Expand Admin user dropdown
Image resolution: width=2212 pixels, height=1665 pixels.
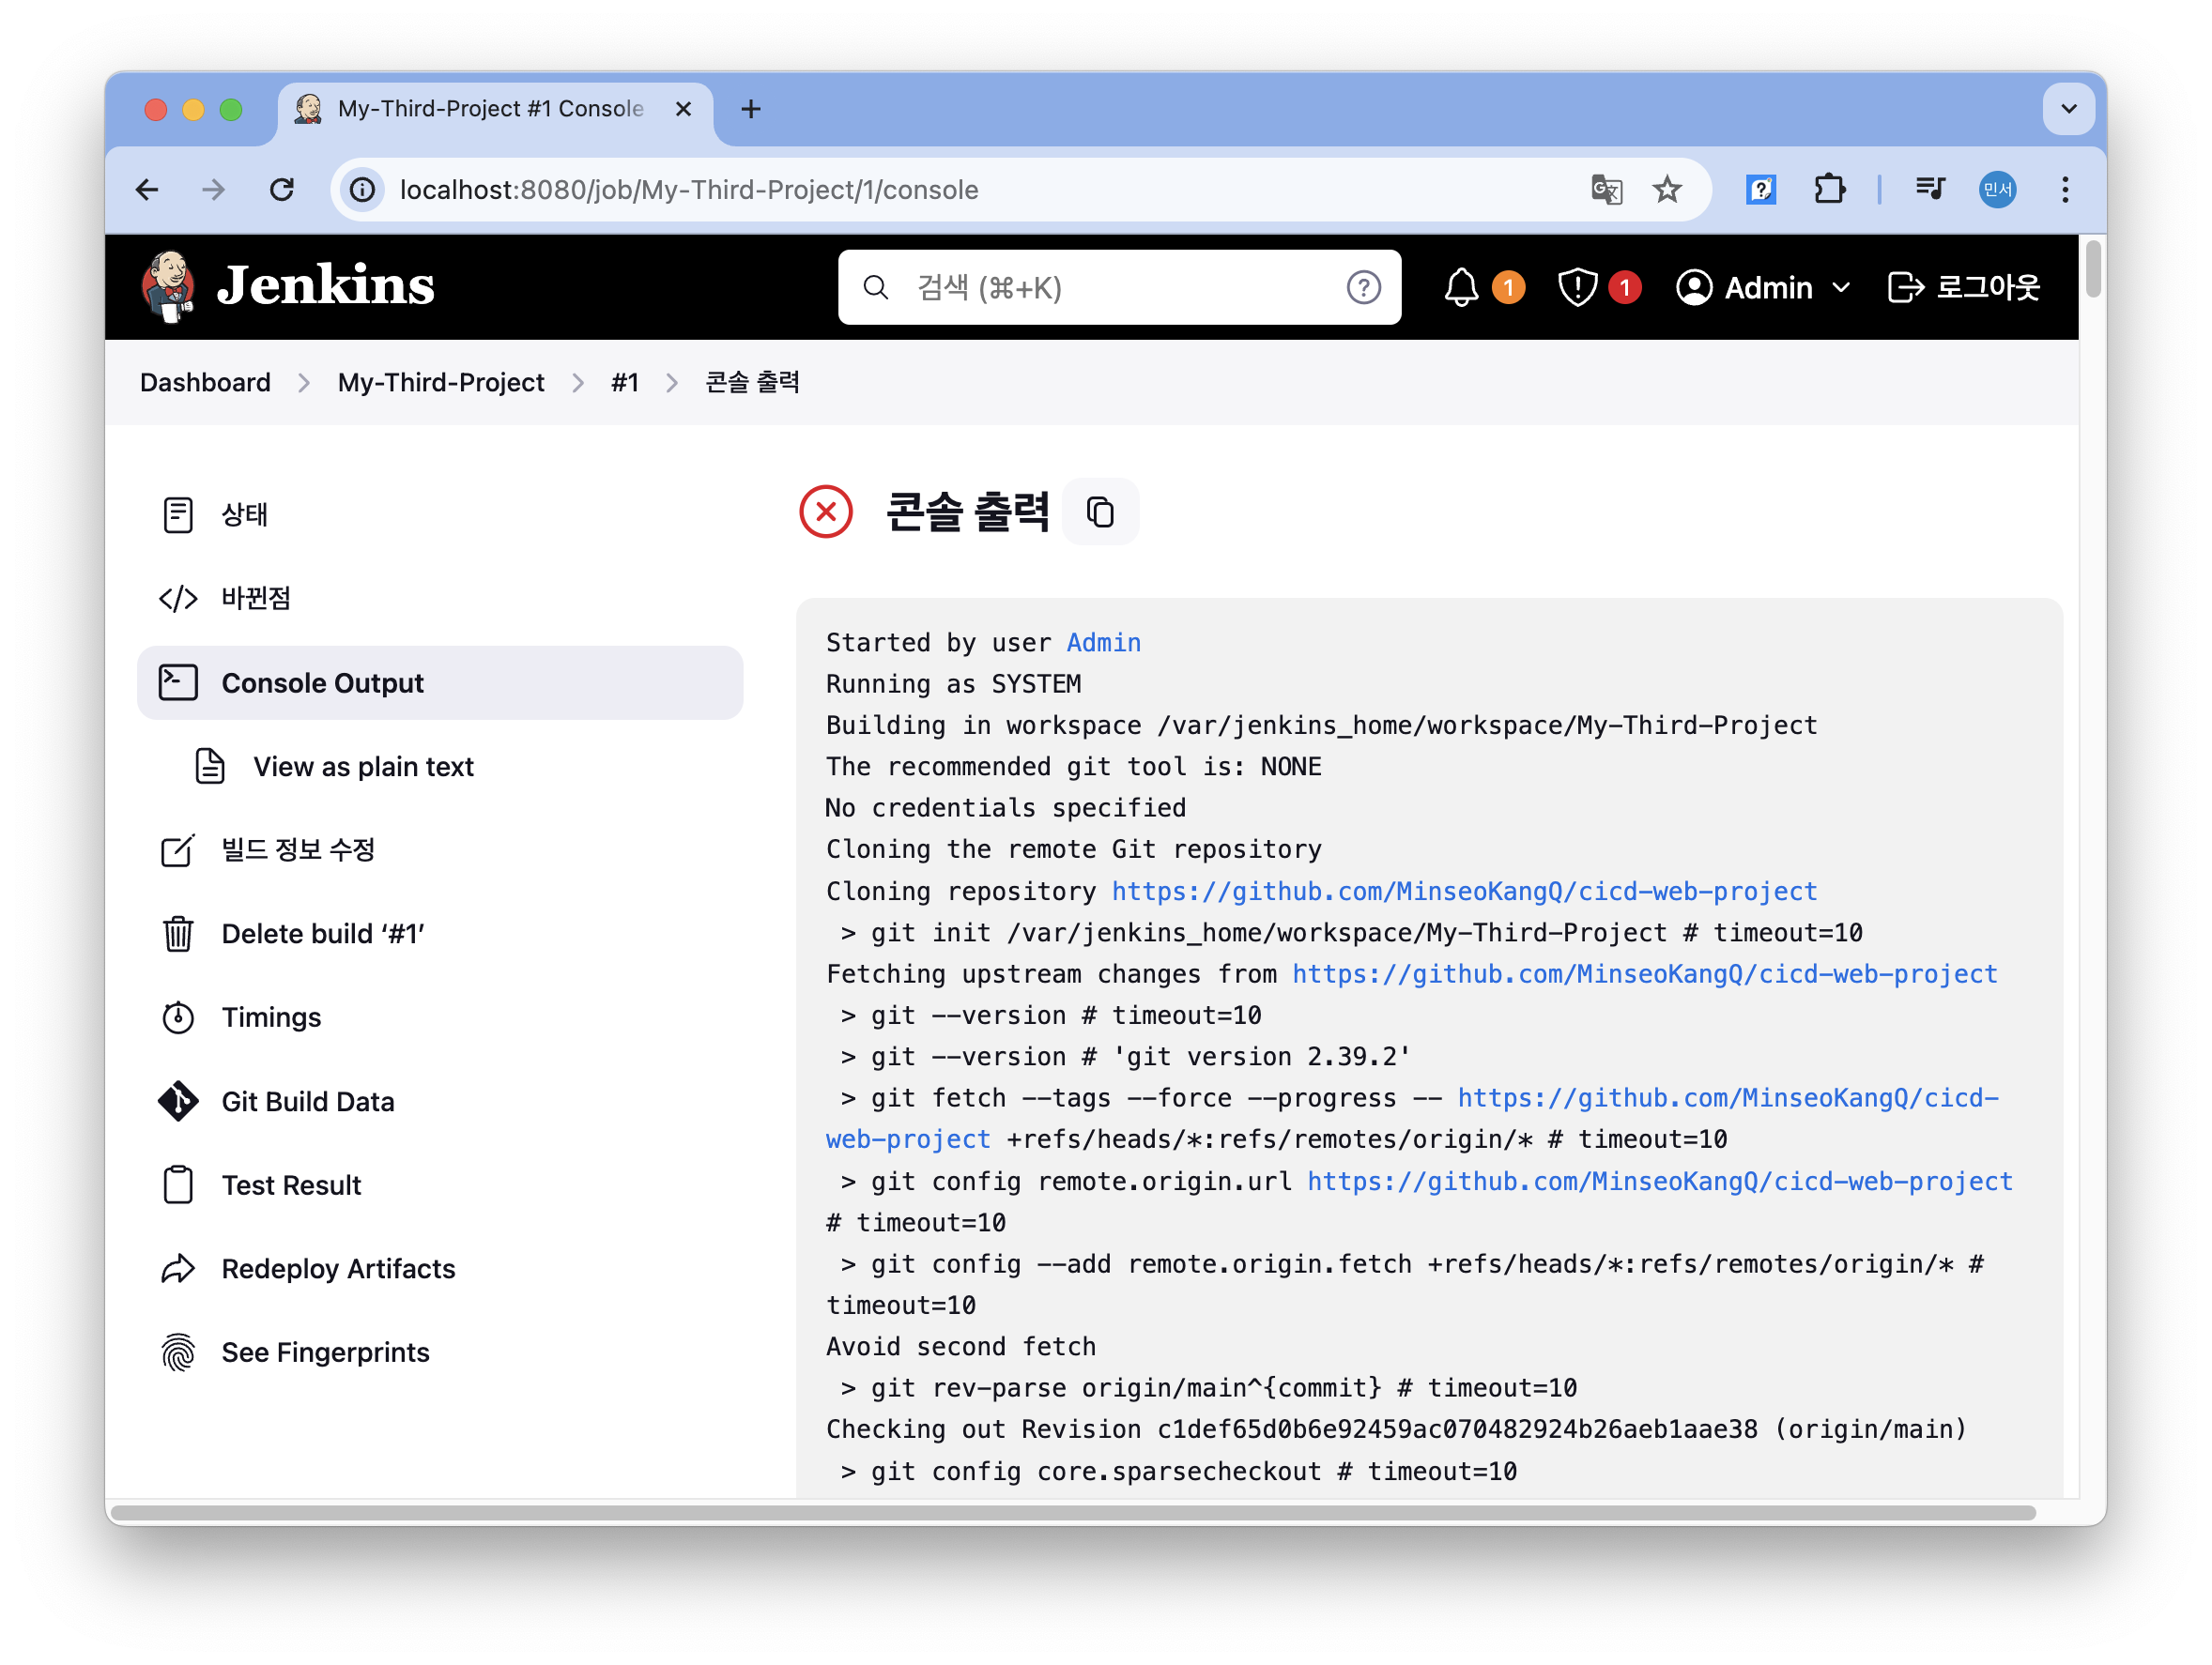[1841, 288]
